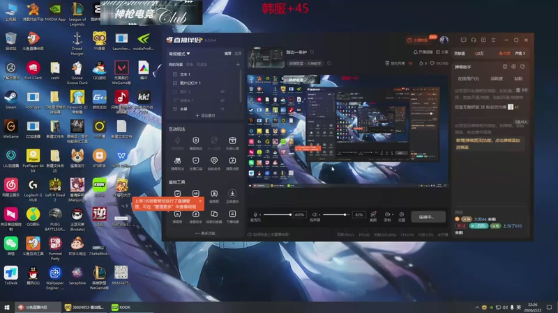This screenshot has height=313, width=558.
Task: Switch to the 活跃度 tab
Action: (497, 79)
